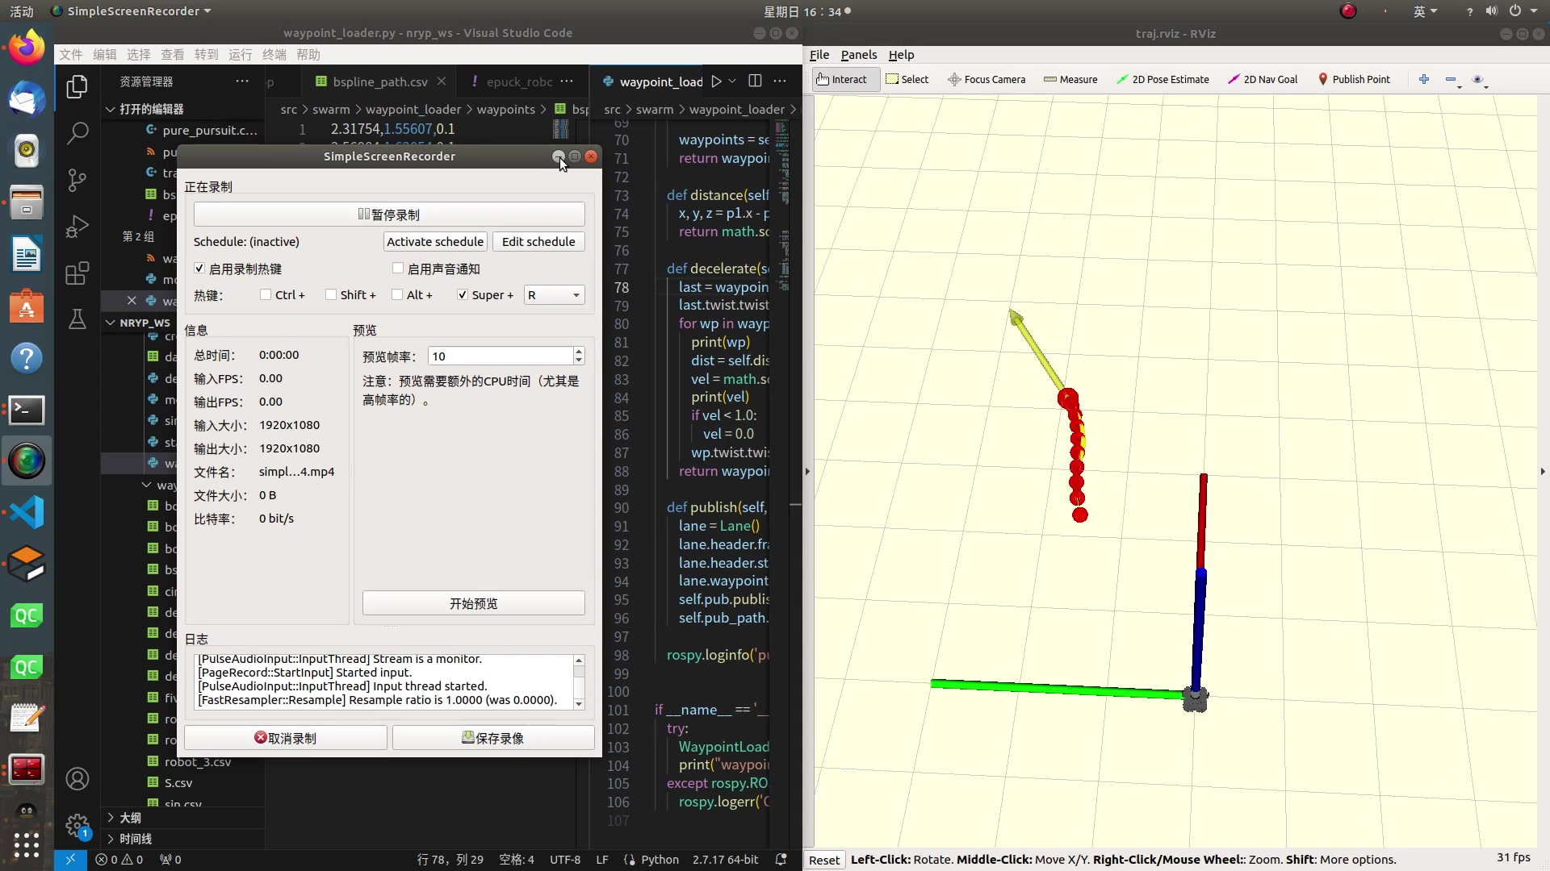Click the Activate schedule button

pyautogui.click(x=435, y=242)
